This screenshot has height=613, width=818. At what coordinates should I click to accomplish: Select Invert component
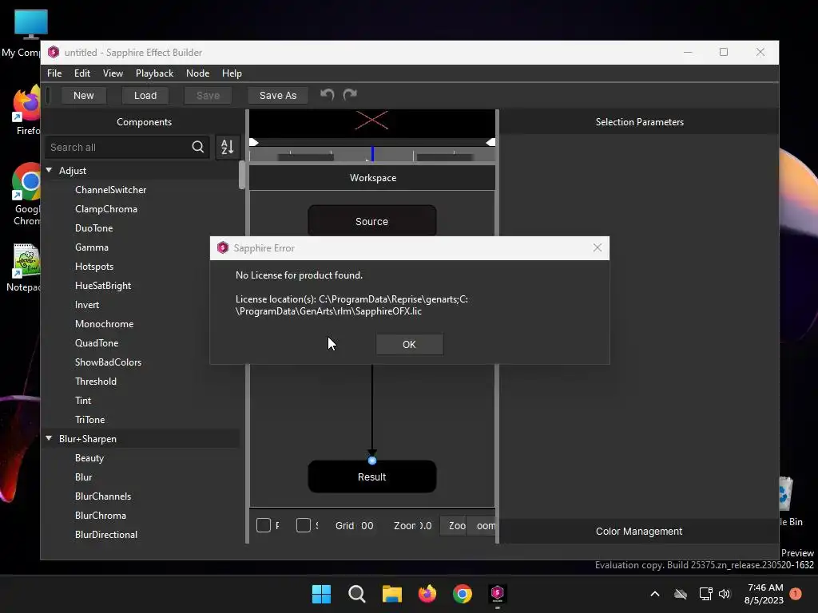(86, 305)
